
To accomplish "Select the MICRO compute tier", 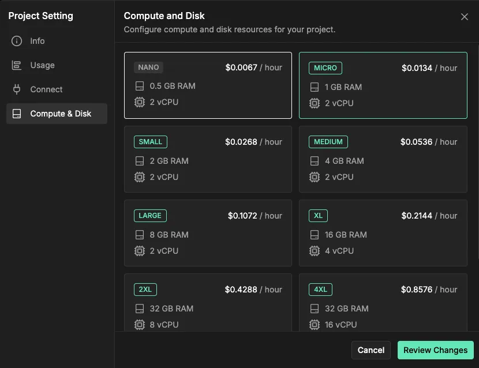I will pyautogui.click(x=383, y=85).
